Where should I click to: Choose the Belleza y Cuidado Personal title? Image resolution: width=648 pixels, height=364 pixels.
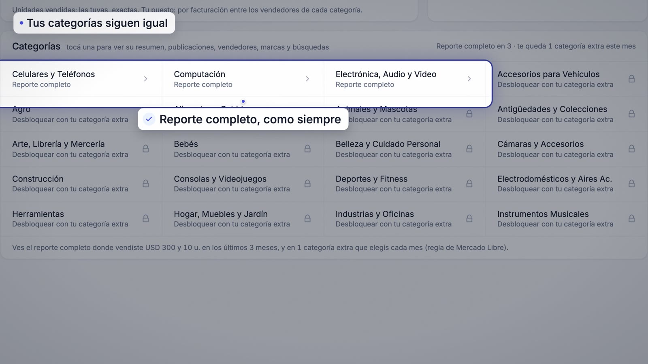pos(388,144)
